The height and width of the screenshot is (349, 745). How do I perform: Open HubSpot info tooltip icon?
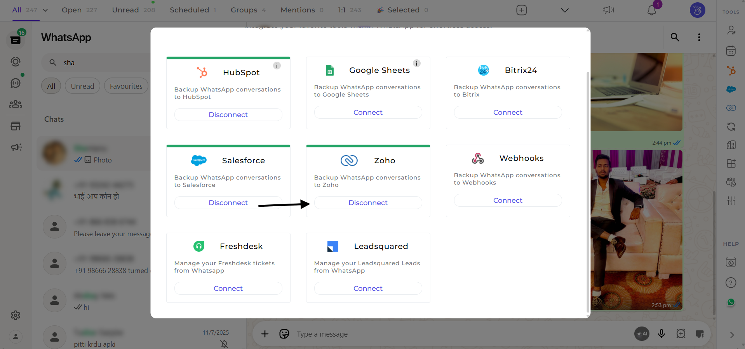pyautogui.click(x=277, y=66)
